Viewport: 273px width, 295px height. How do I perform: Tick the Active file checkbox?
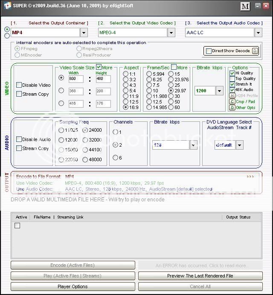pos(17,225)
